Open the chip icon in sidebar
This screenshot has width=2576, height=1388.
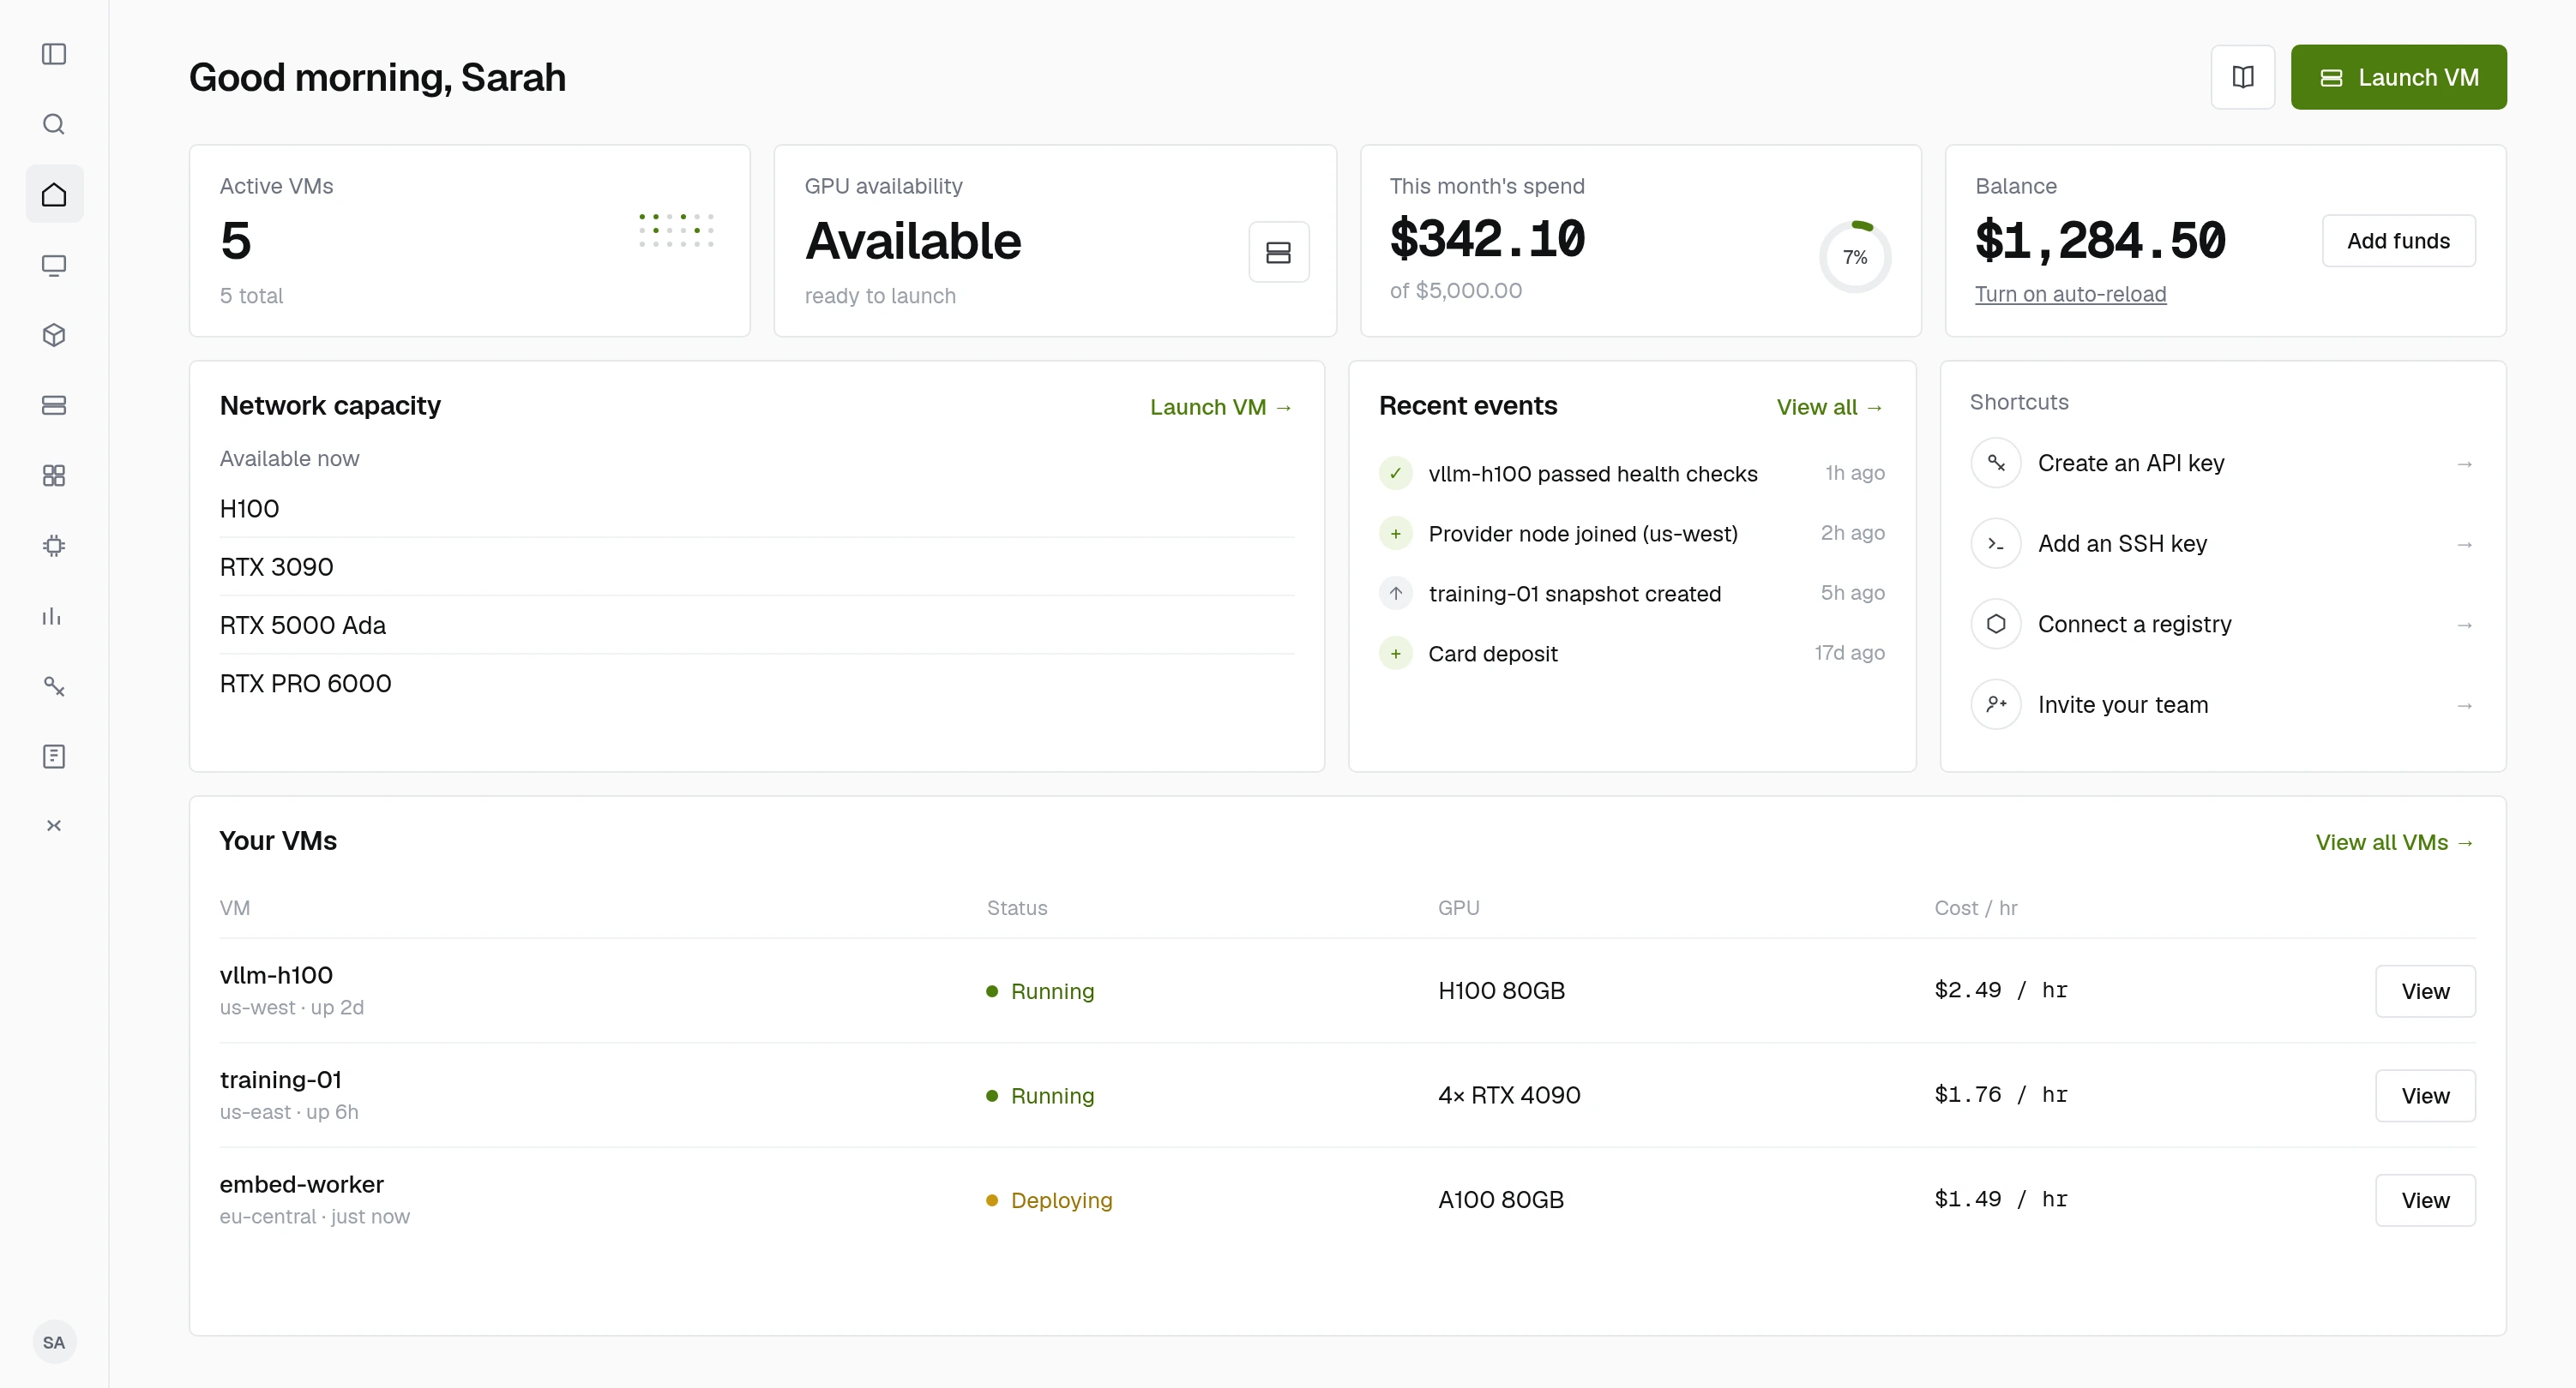[x=54, y=546]
